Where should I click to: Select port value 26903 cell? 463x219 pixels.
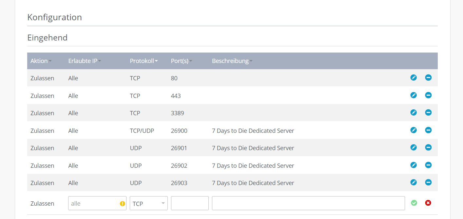click(179, 183)
